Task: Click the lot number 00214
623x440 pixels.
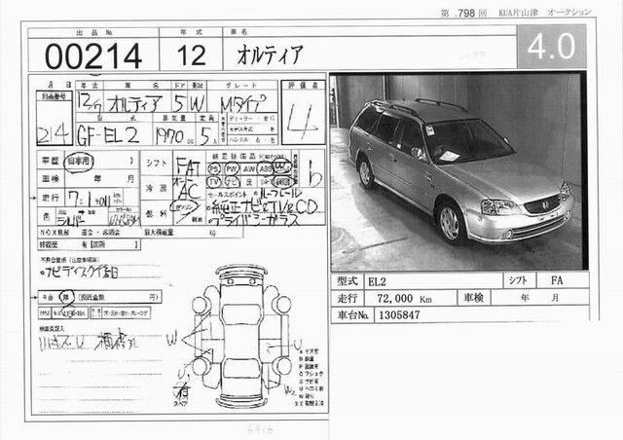Action: click(x=93, y=56)
